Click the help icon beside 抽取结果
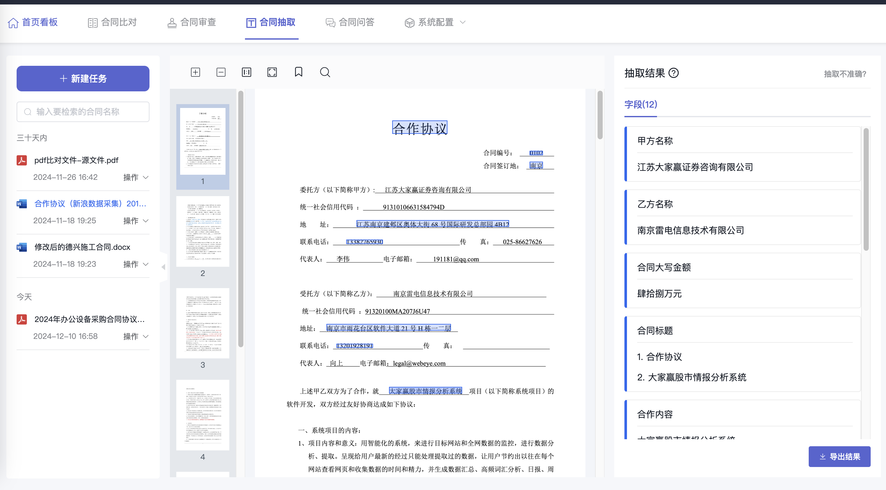 (673, 73)
